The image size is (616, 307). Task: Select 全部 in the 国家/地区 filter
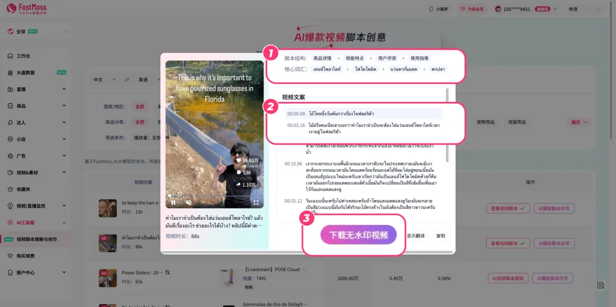coord(140,107)
